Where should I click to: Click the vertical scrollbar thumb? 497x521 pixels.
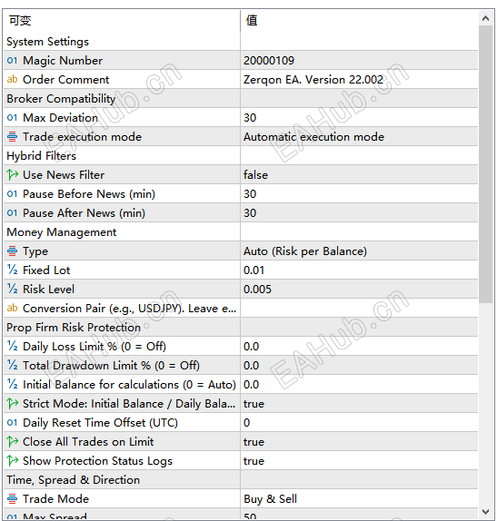click(x=486, y=164)
